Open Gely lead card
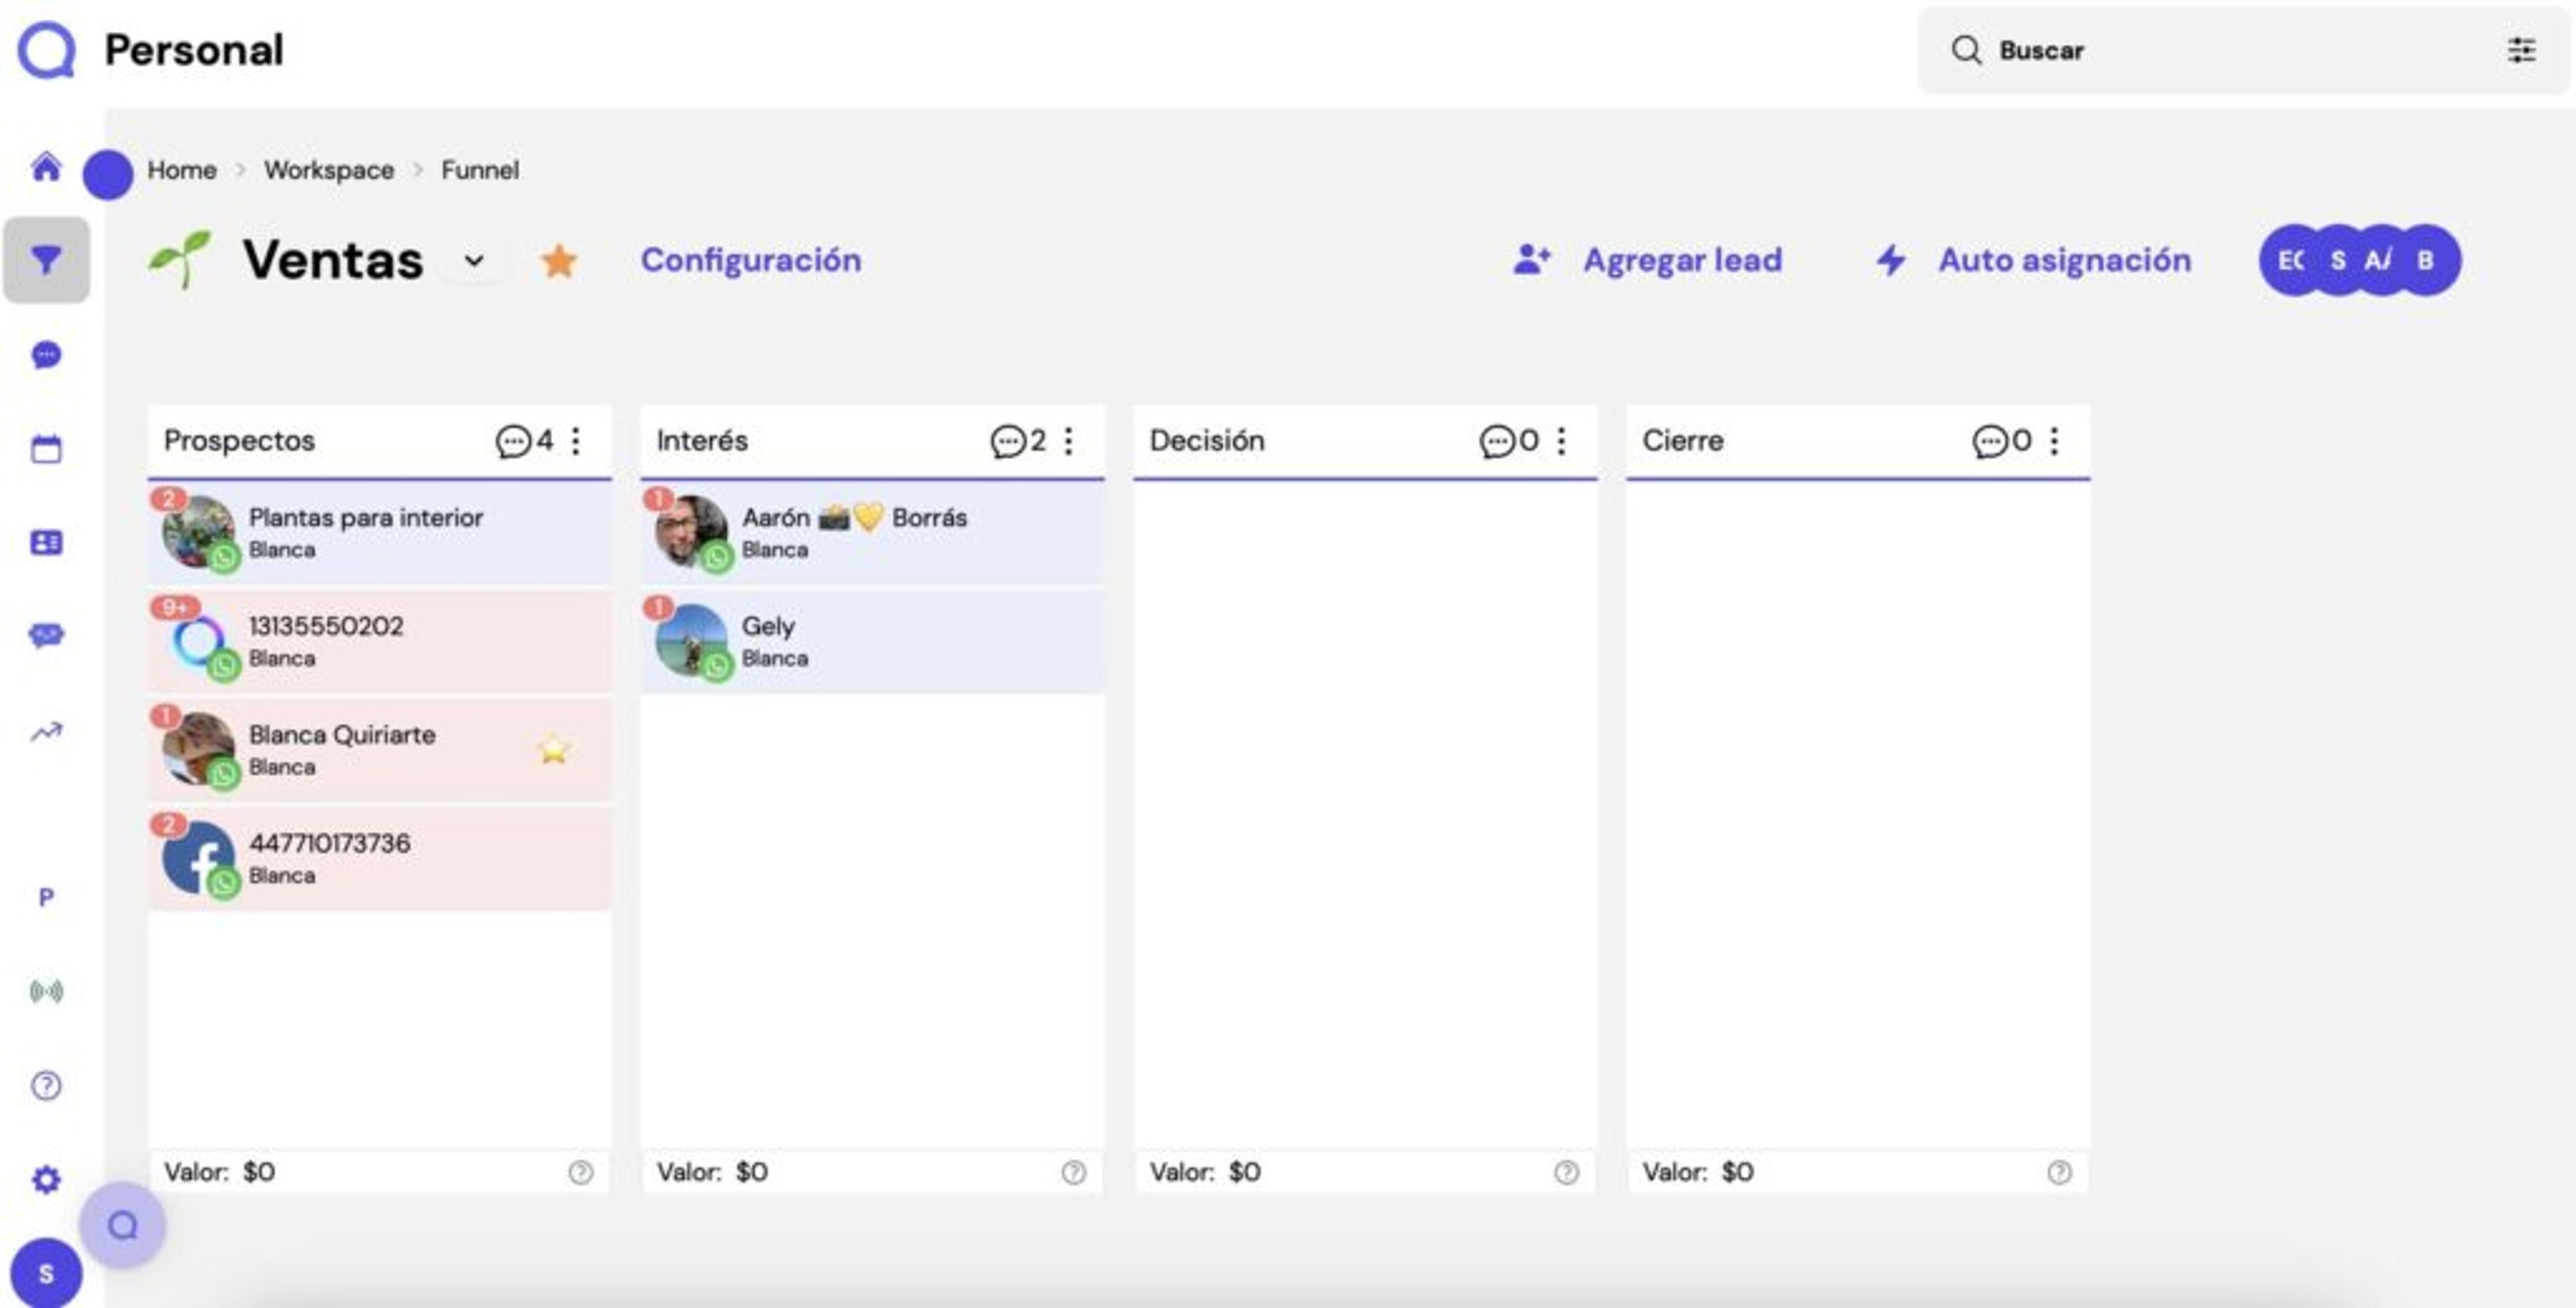 (x=873, y=641)
